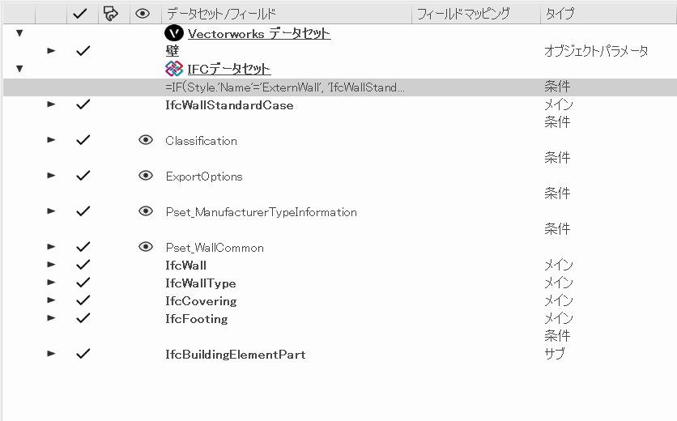Collapse the Vectorworks データセット group
Image resolution: width=677 pixels, height=421 pixels.
pos(19,33)
